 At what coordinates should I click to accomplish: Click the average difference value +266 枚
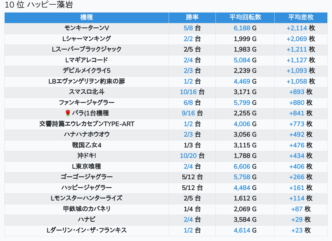(301, 177)
